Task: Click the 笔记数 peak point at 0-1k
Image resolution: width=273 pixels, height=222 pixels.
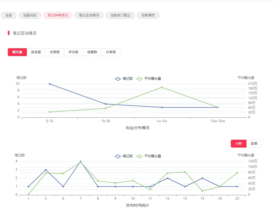Action: click(50, 83)
